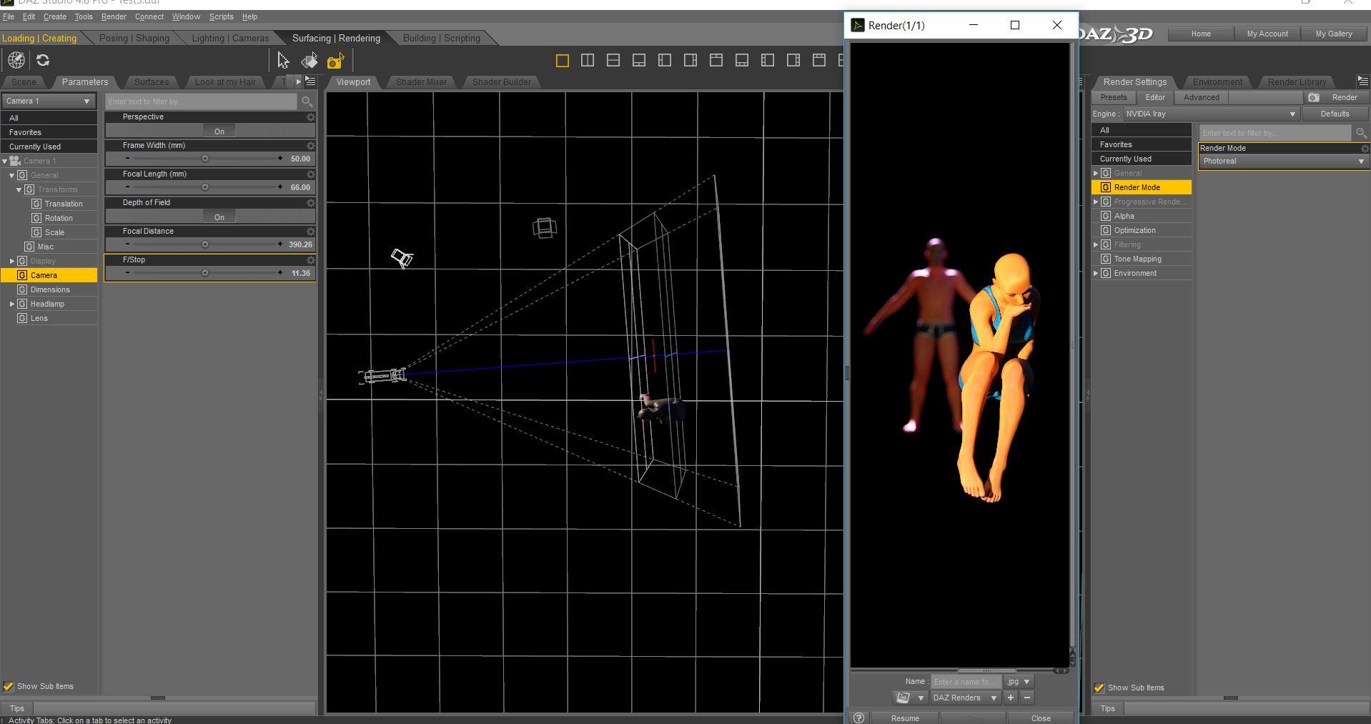
Task: Click the refresh icon in top toolbar
Action: [43, 61]
